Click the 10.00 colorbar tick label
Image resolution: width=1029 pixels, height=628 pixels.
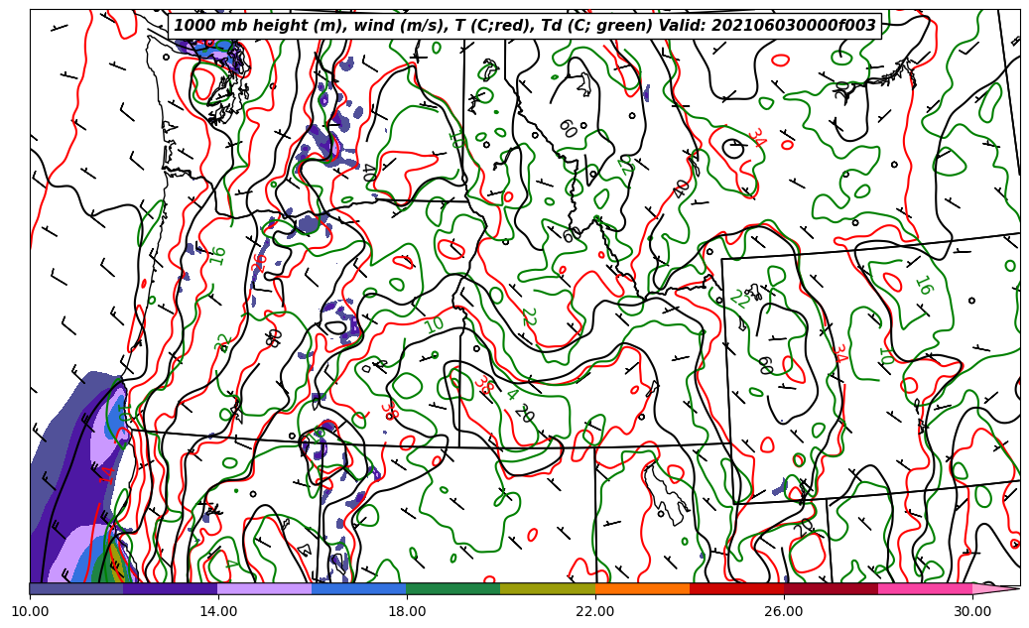point(30,611)
